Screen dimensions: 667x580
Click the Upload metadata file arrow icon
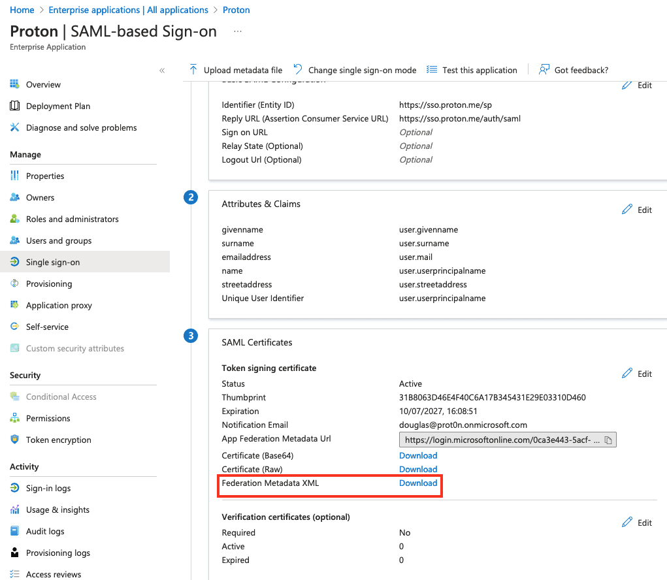(193, 69)
